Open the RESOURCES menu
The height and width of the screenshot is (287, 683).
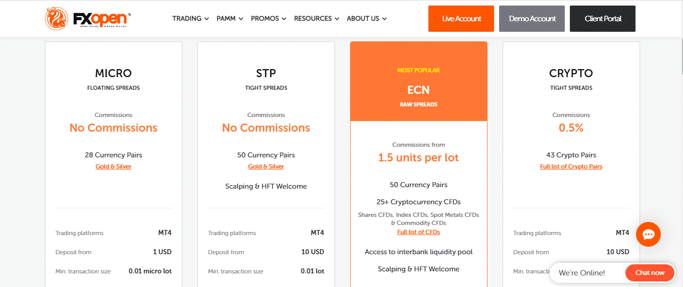click(317, 19)
